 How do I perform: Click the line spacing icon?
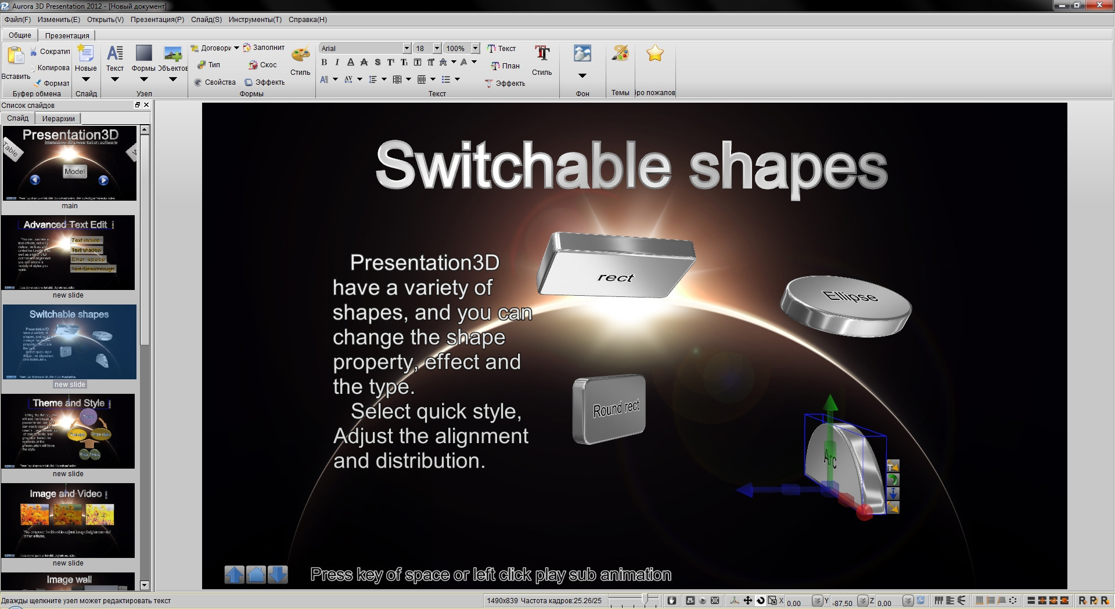[373, 79]
